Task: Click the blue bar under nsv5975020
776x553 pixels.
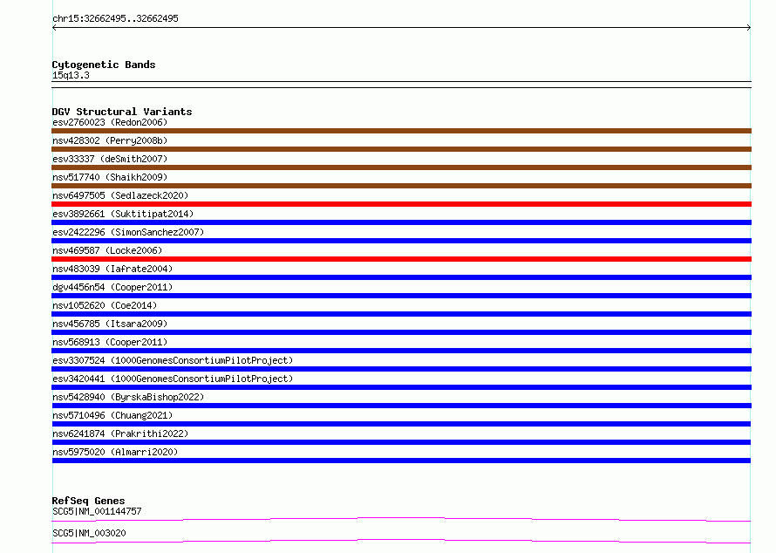Action: [401, 461]
